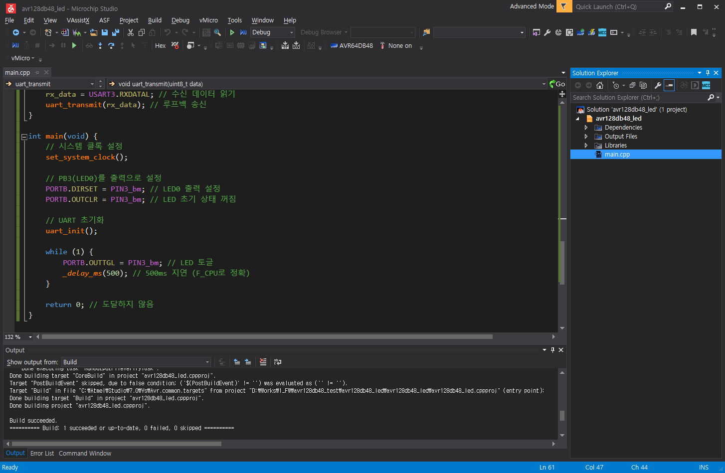This screenshot has height=473, width=725.
Task: Click the Device Programming icon
Action: 591,32
